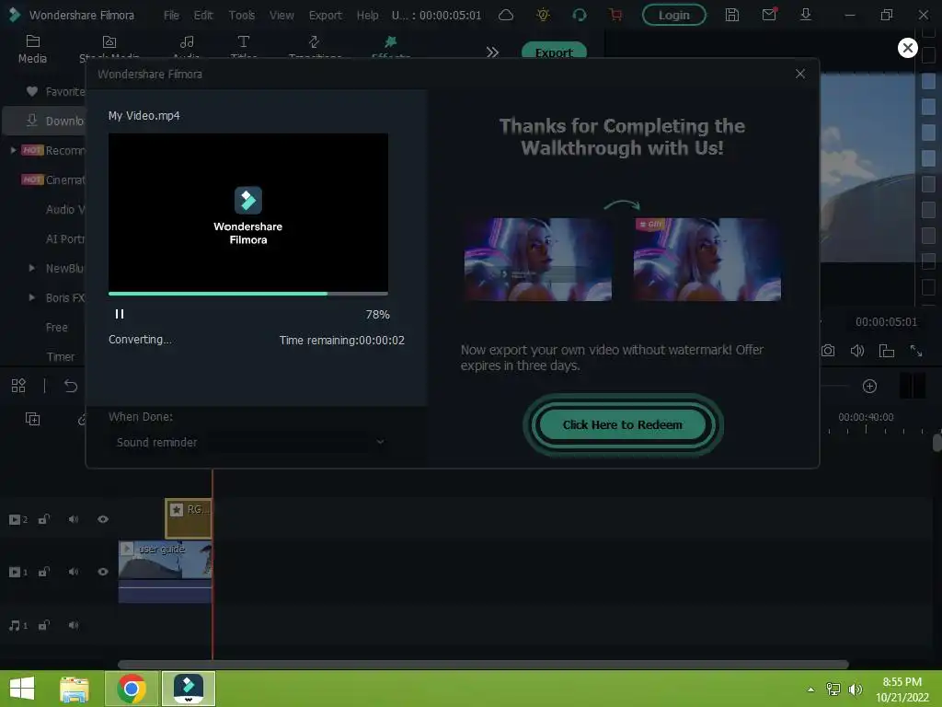Screen dimensions: 942x707
Task: Open File Explorer from taskbar
Action: pyautogui.click(x=75, y=689)
